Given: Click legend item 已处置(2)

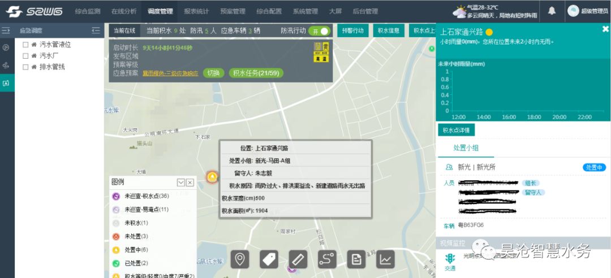Looking at the screenshot, I should coord(130,263).
